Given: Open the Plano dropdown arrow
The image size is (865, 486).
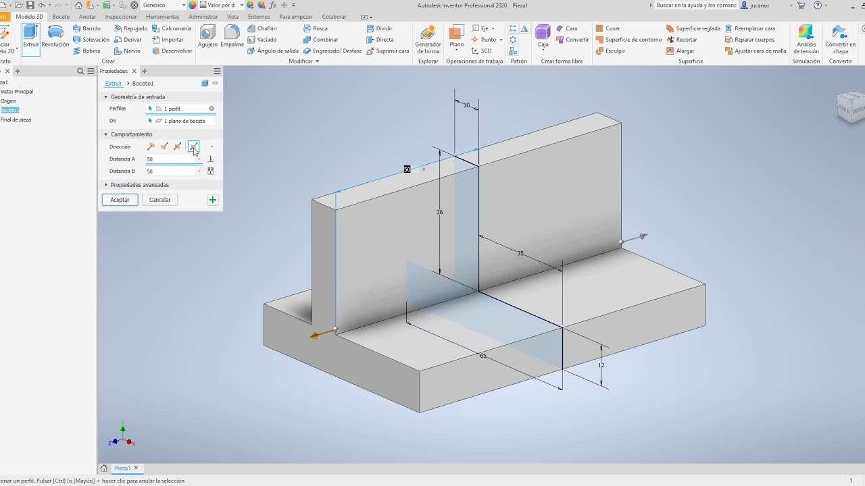Looking at the screenshot, I should (457, 51).
